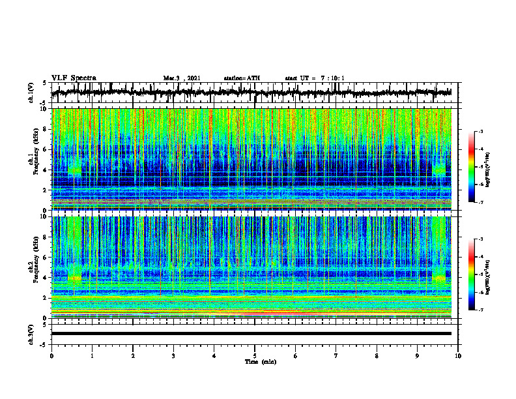Click time axis tick label '10'

point(458,356)
